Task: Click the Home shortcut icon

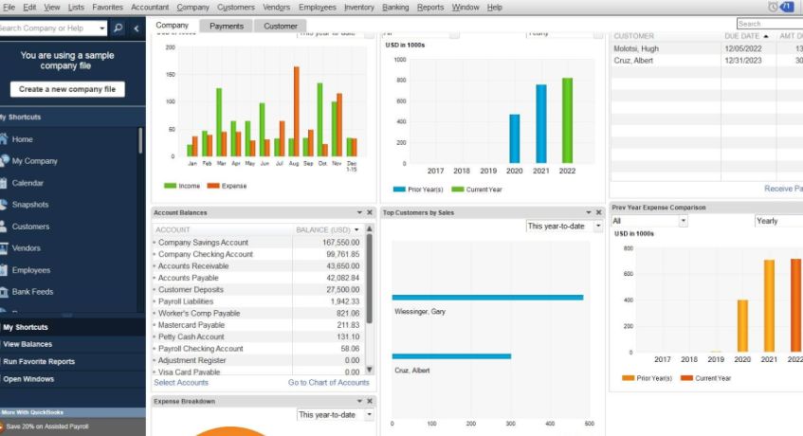Action: click(4, 139)
